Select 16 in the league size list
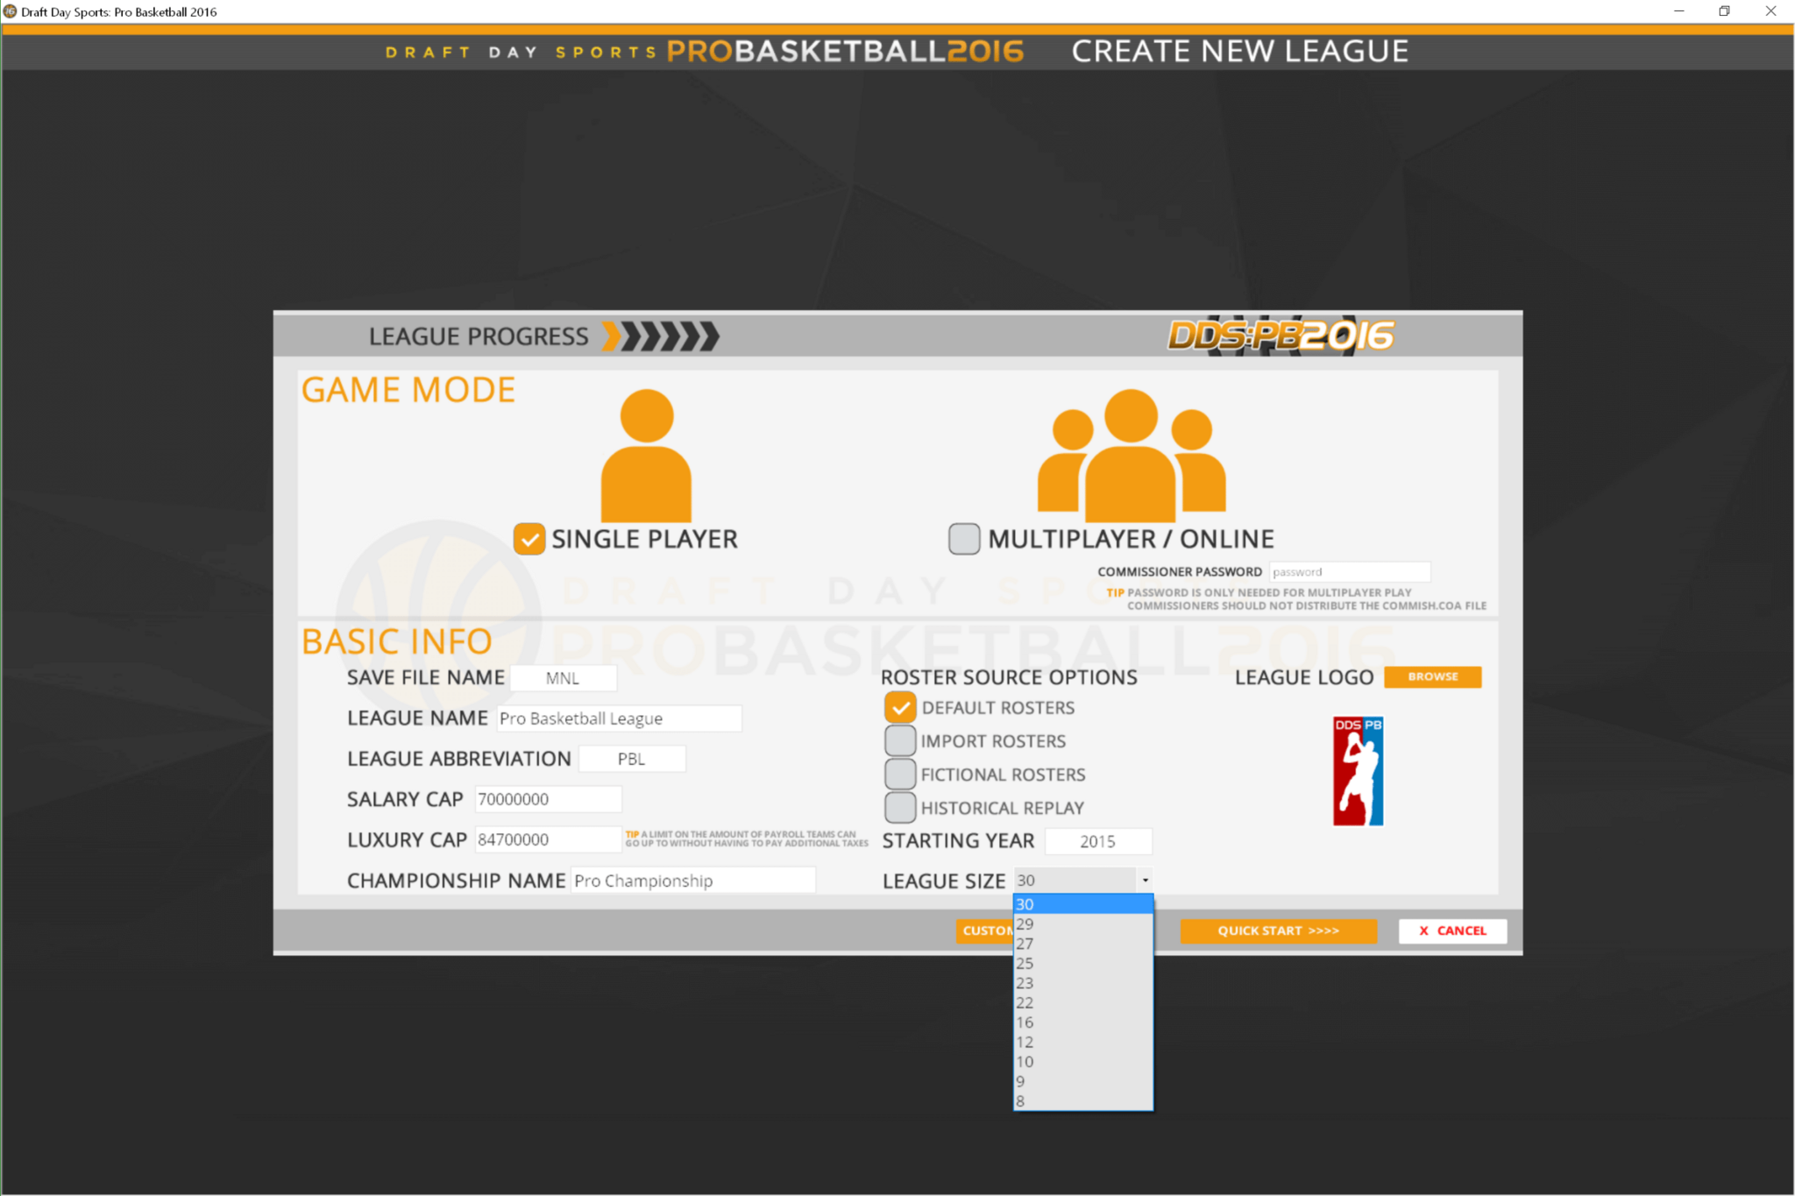This screenshot has width=1795, height=1196. (x=1083, y=1023)
